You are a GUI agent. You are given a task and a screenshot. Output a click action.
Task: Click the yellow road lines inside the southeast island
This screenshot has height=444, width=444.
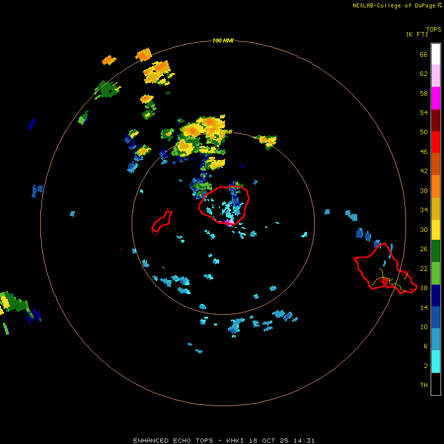(x=390, y=279)
